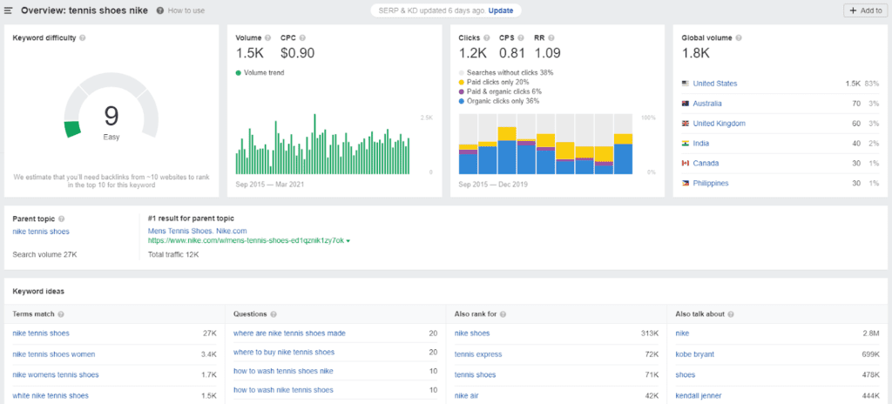Click the blue Organic clicks only legend dot

(x=462, y=101)
